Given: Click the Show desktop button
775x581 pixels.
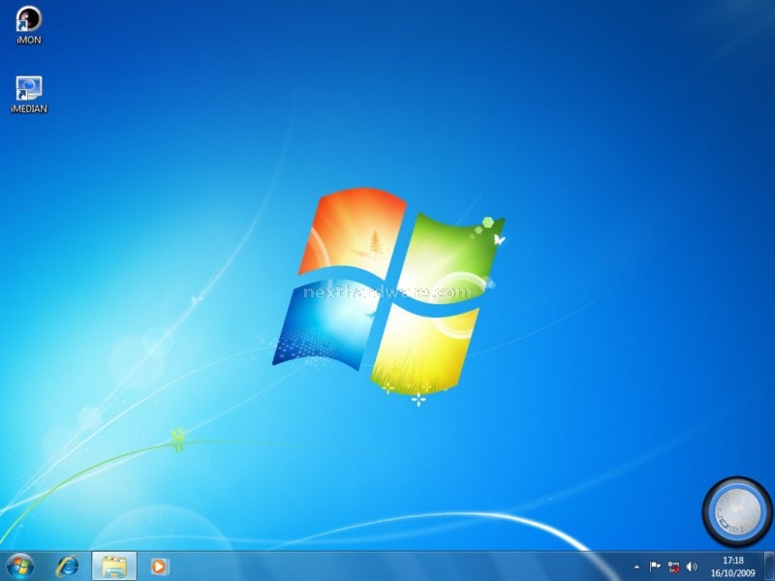Looking at the screenshot, I should point(768,566).
